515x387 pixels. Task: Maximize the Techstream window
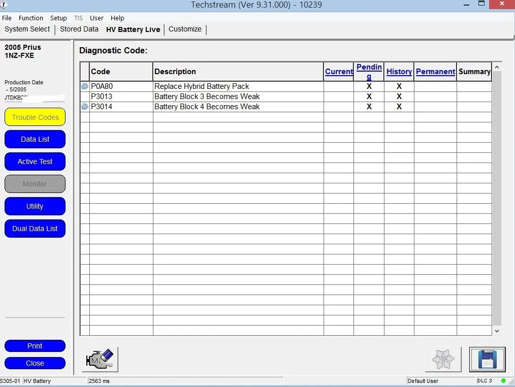click(481, 4)
